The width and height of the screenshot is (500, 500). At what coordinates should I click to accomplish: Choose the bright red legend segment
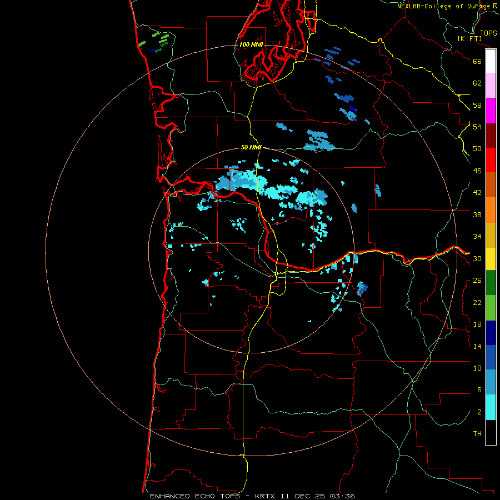[491, 160]
